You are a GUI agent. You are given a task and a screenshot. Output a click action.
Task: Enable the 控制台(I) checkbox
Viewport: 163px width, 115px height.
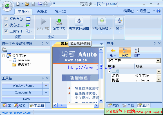tap(6, 19)
